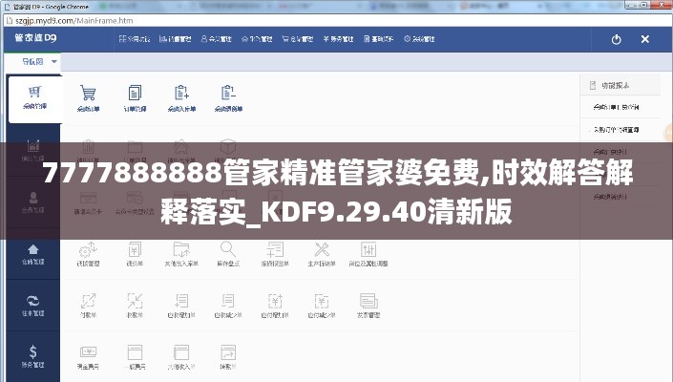Click the first report link under 功能报表
The height and width of the screenshot is (382, 673).
pos(617,107)
